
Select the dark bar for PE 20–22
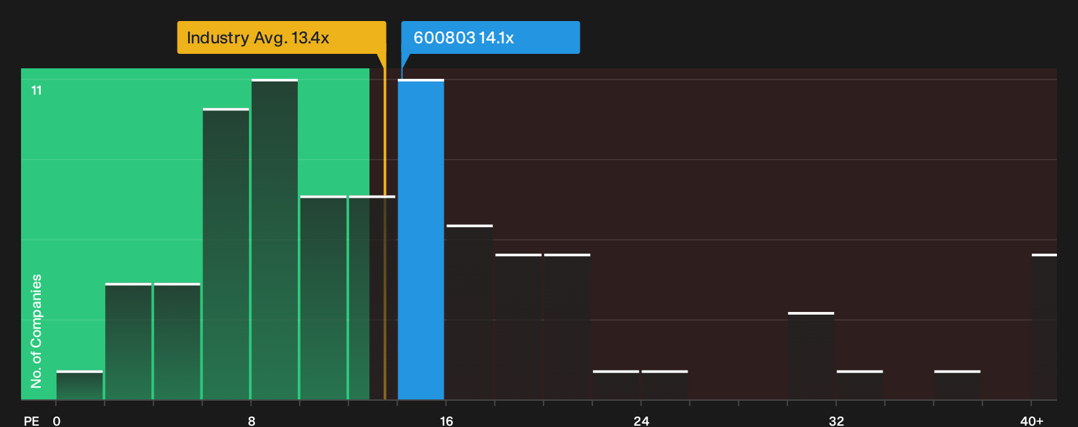coord(567,326)
